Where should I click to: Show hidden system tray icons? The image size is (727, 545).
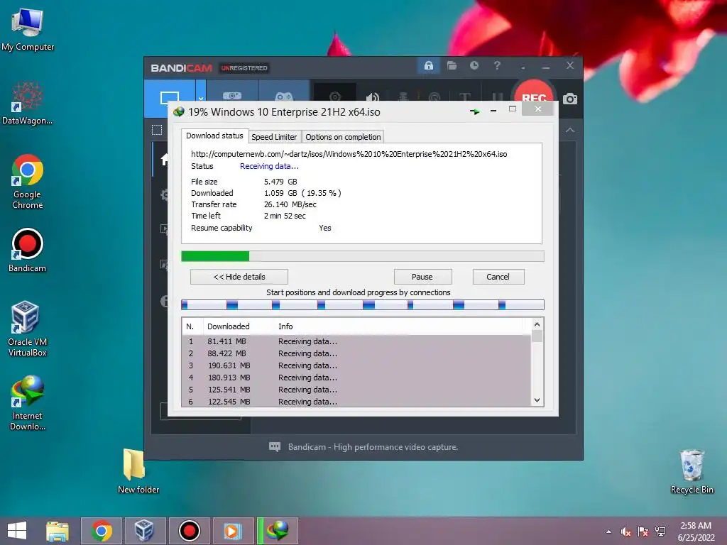(608, 532)
